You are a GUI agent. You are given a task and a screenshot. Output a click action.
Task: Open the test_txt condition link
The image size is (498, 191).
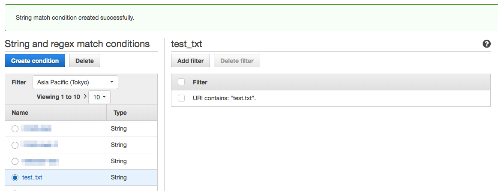[32, 177]
